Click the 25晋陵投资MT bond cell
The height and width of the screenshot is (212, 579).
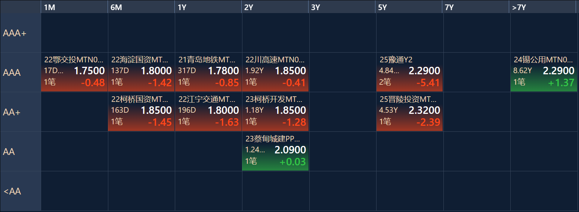coord(409,112)
